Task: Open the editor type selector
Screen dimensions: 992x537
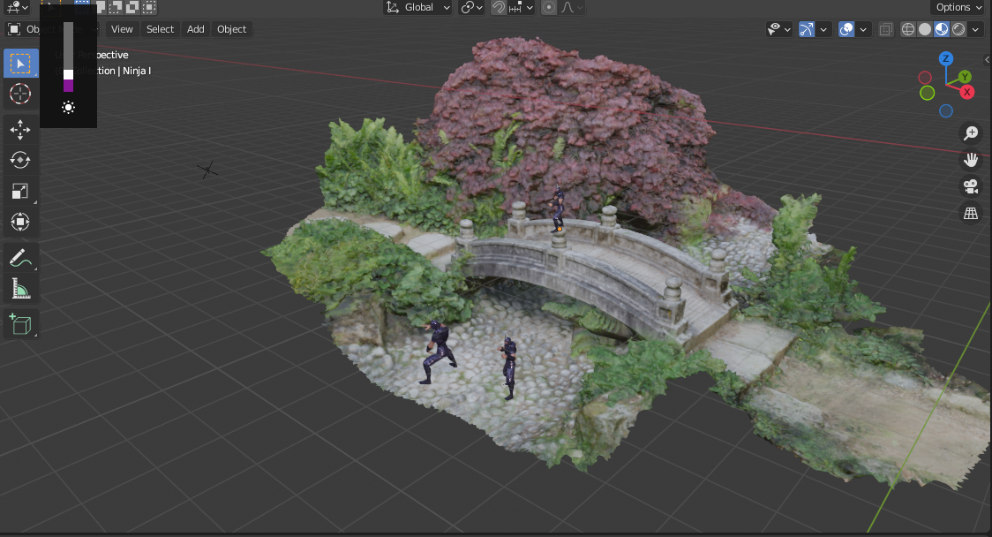Action: (17, 7)
